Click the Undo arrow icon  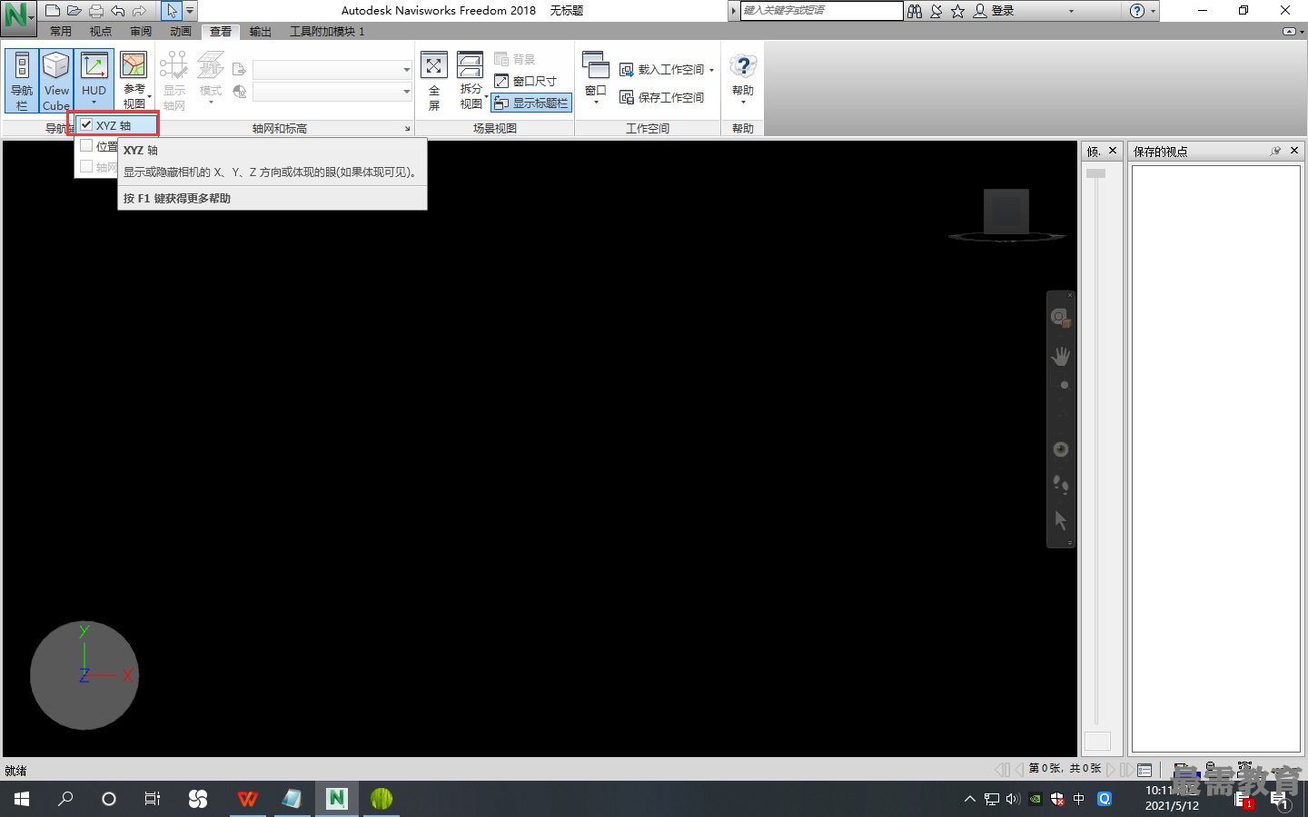118,11
